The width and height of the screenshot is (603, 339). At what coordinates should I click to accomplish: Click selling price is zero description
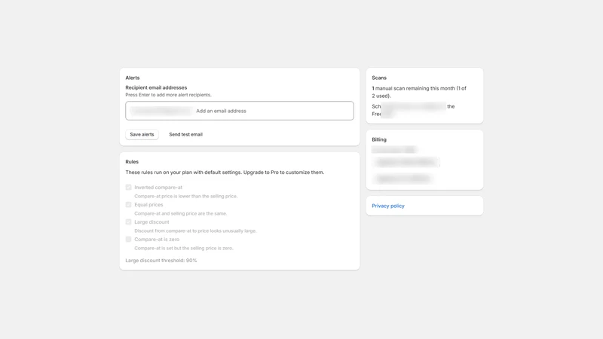pyautogui.click(x=184, y=249)
